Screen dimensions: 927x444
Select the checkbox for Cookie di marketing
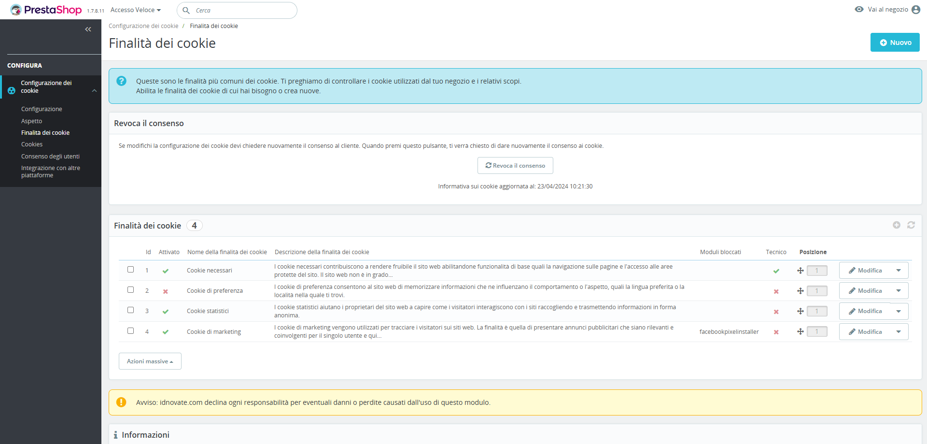(x=130, y=331)
